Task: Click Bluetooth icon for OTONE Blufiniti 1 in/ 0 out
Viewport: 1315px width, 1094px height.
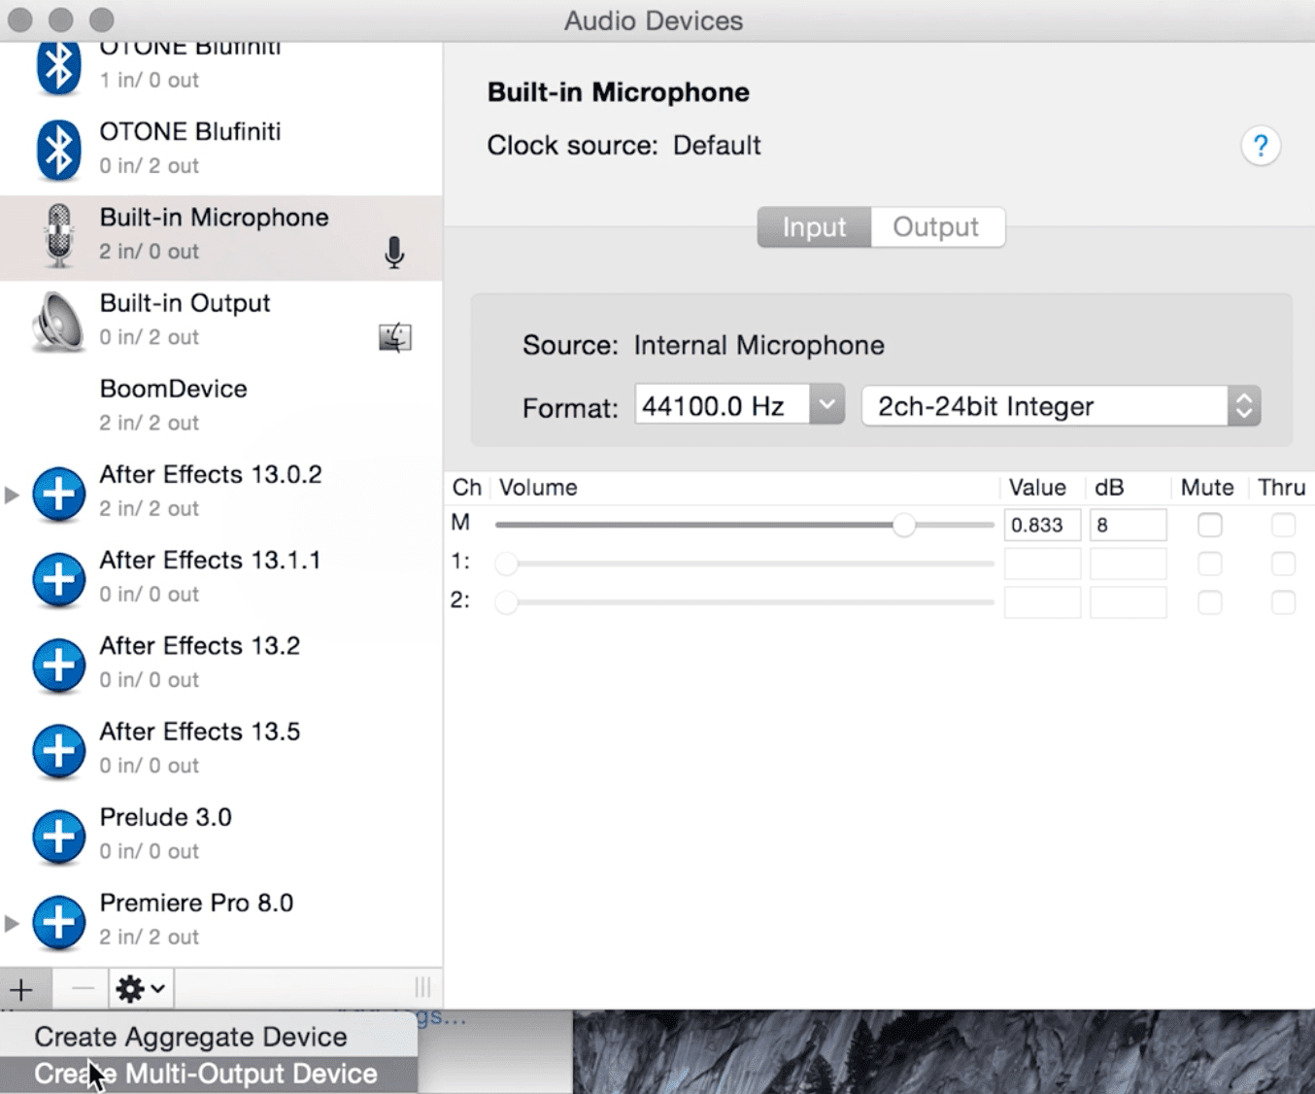Action: 58,68
